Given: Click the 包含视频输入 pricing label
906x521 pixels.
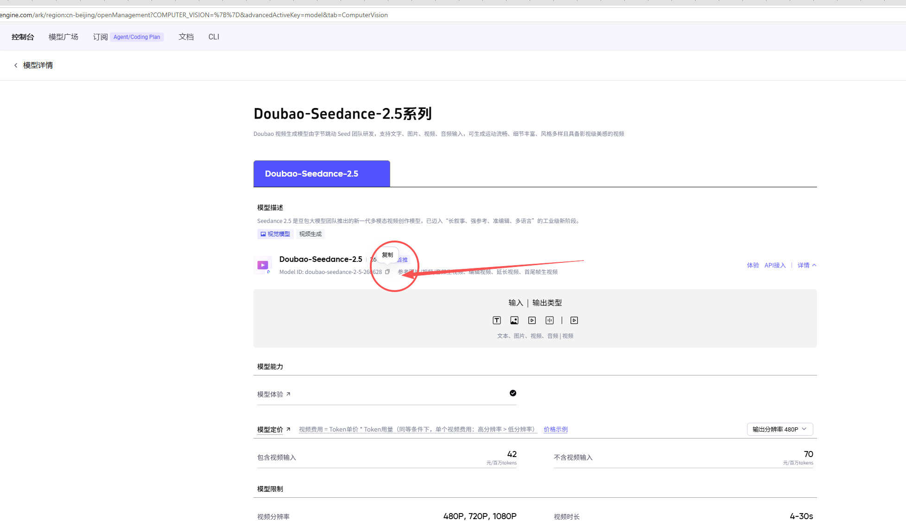Looking at the screenshot, I should (x=277, y=457).
